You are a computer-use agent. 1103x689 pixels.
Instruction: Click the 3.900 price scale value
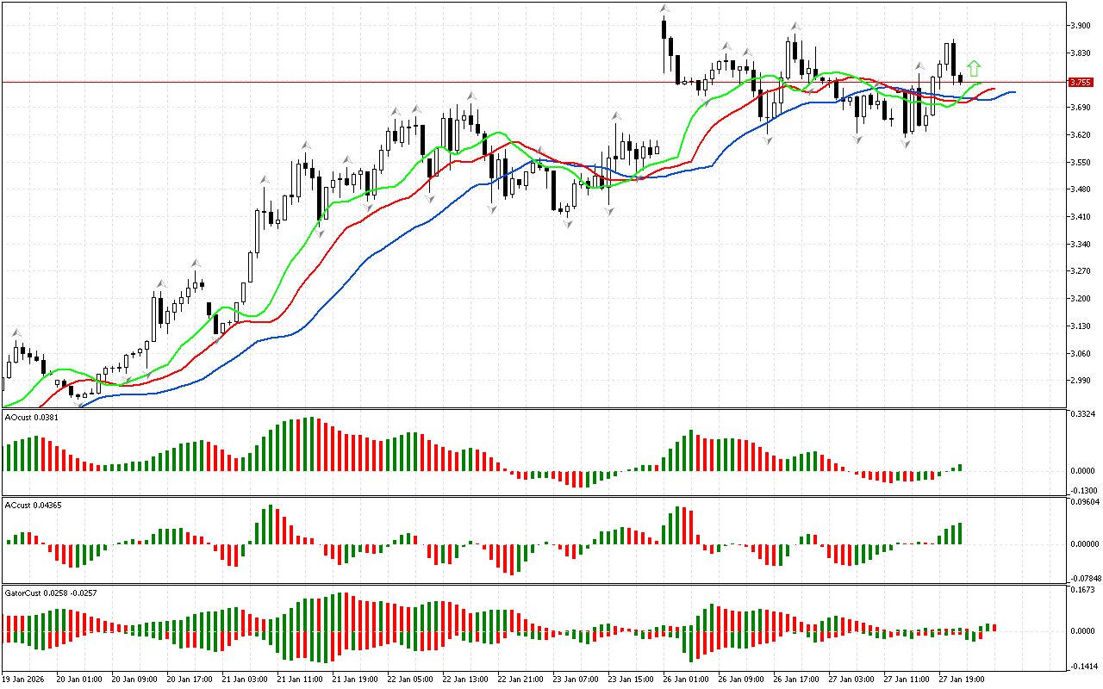click(x=1079, y=26)
